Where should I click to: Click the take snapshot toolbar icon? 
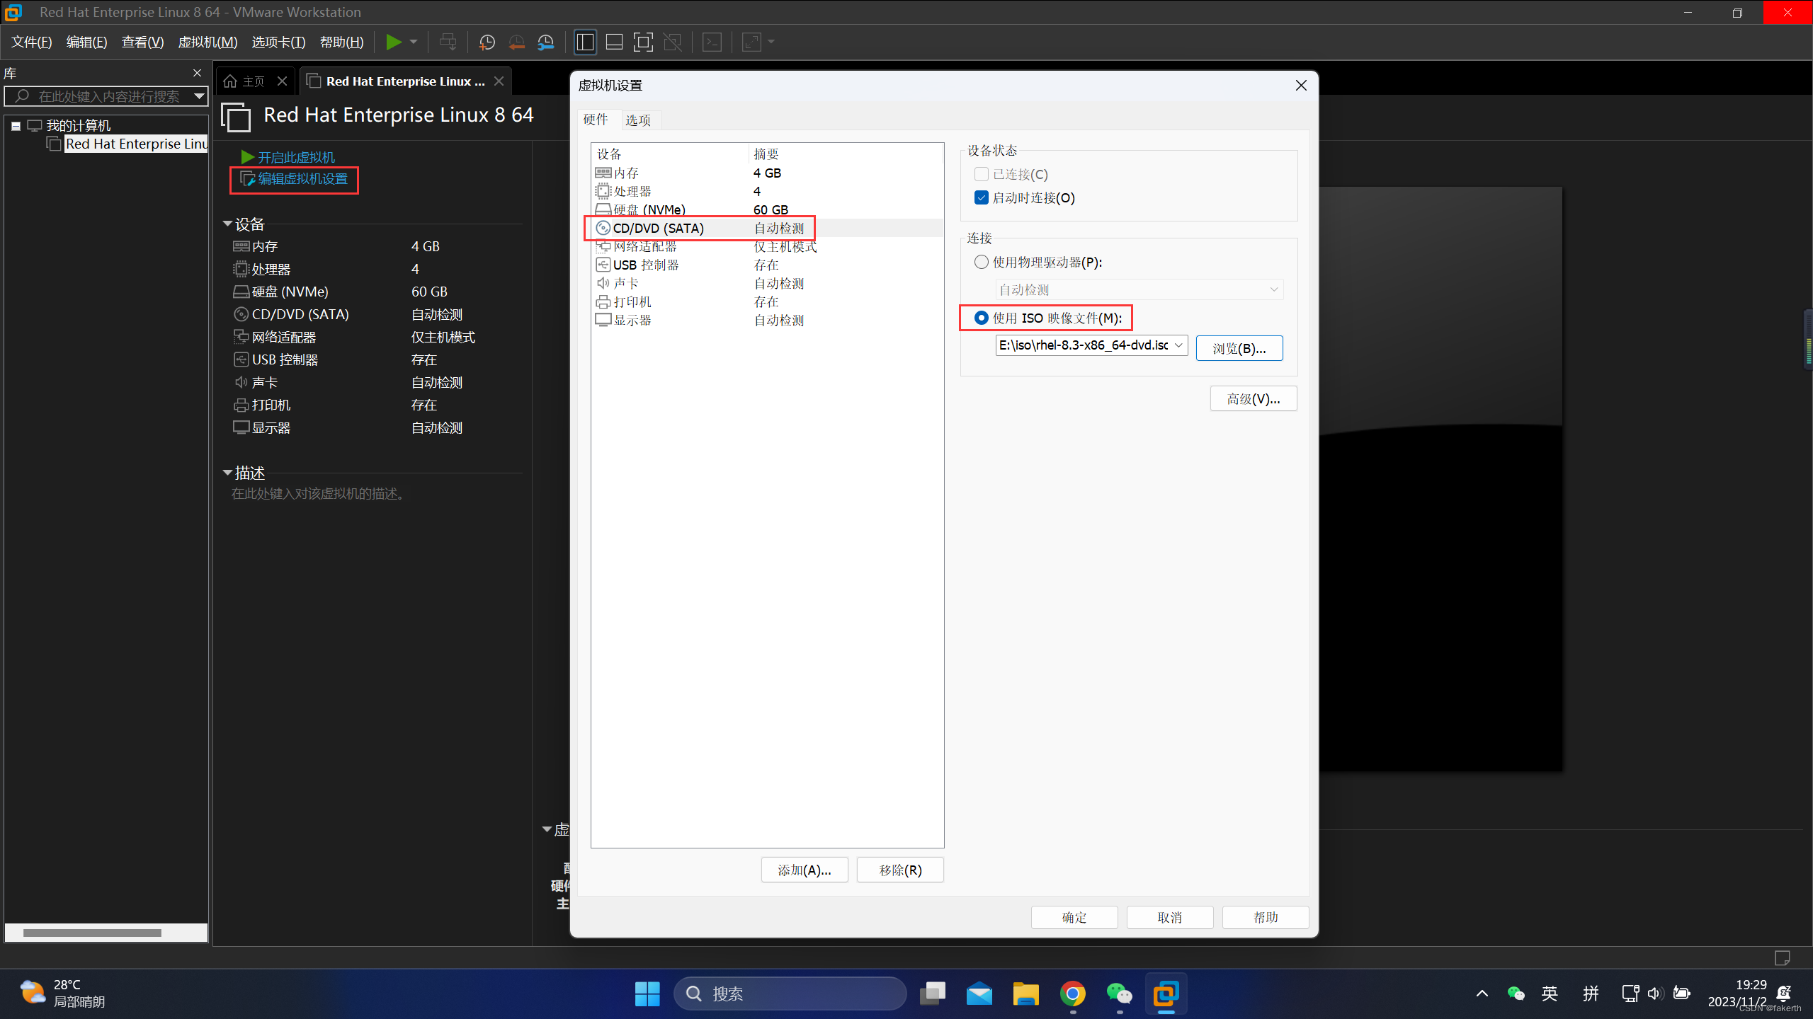[487, 42]
